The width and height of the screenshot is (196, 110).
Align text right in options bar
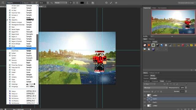point(77,3)
